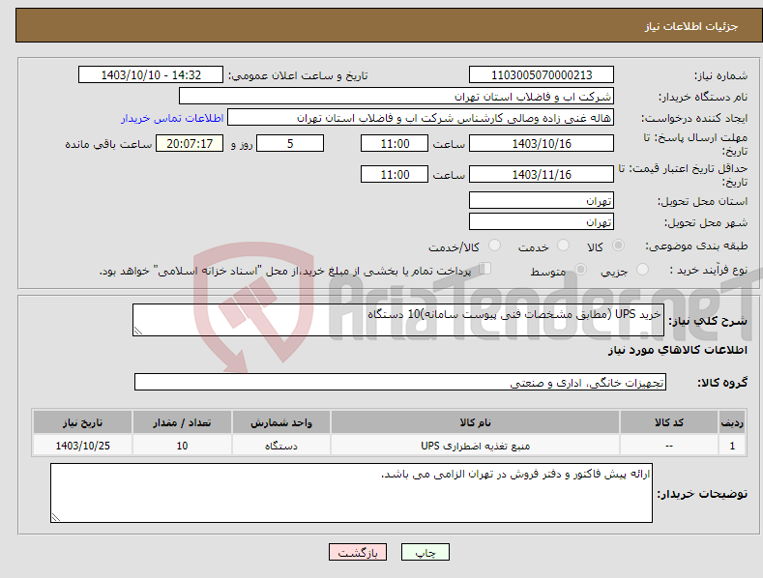The height and width of the screenshot is (578, 763).
Task: Click the need date cell 1403/10/25
Action: click(x=83, y=446)
